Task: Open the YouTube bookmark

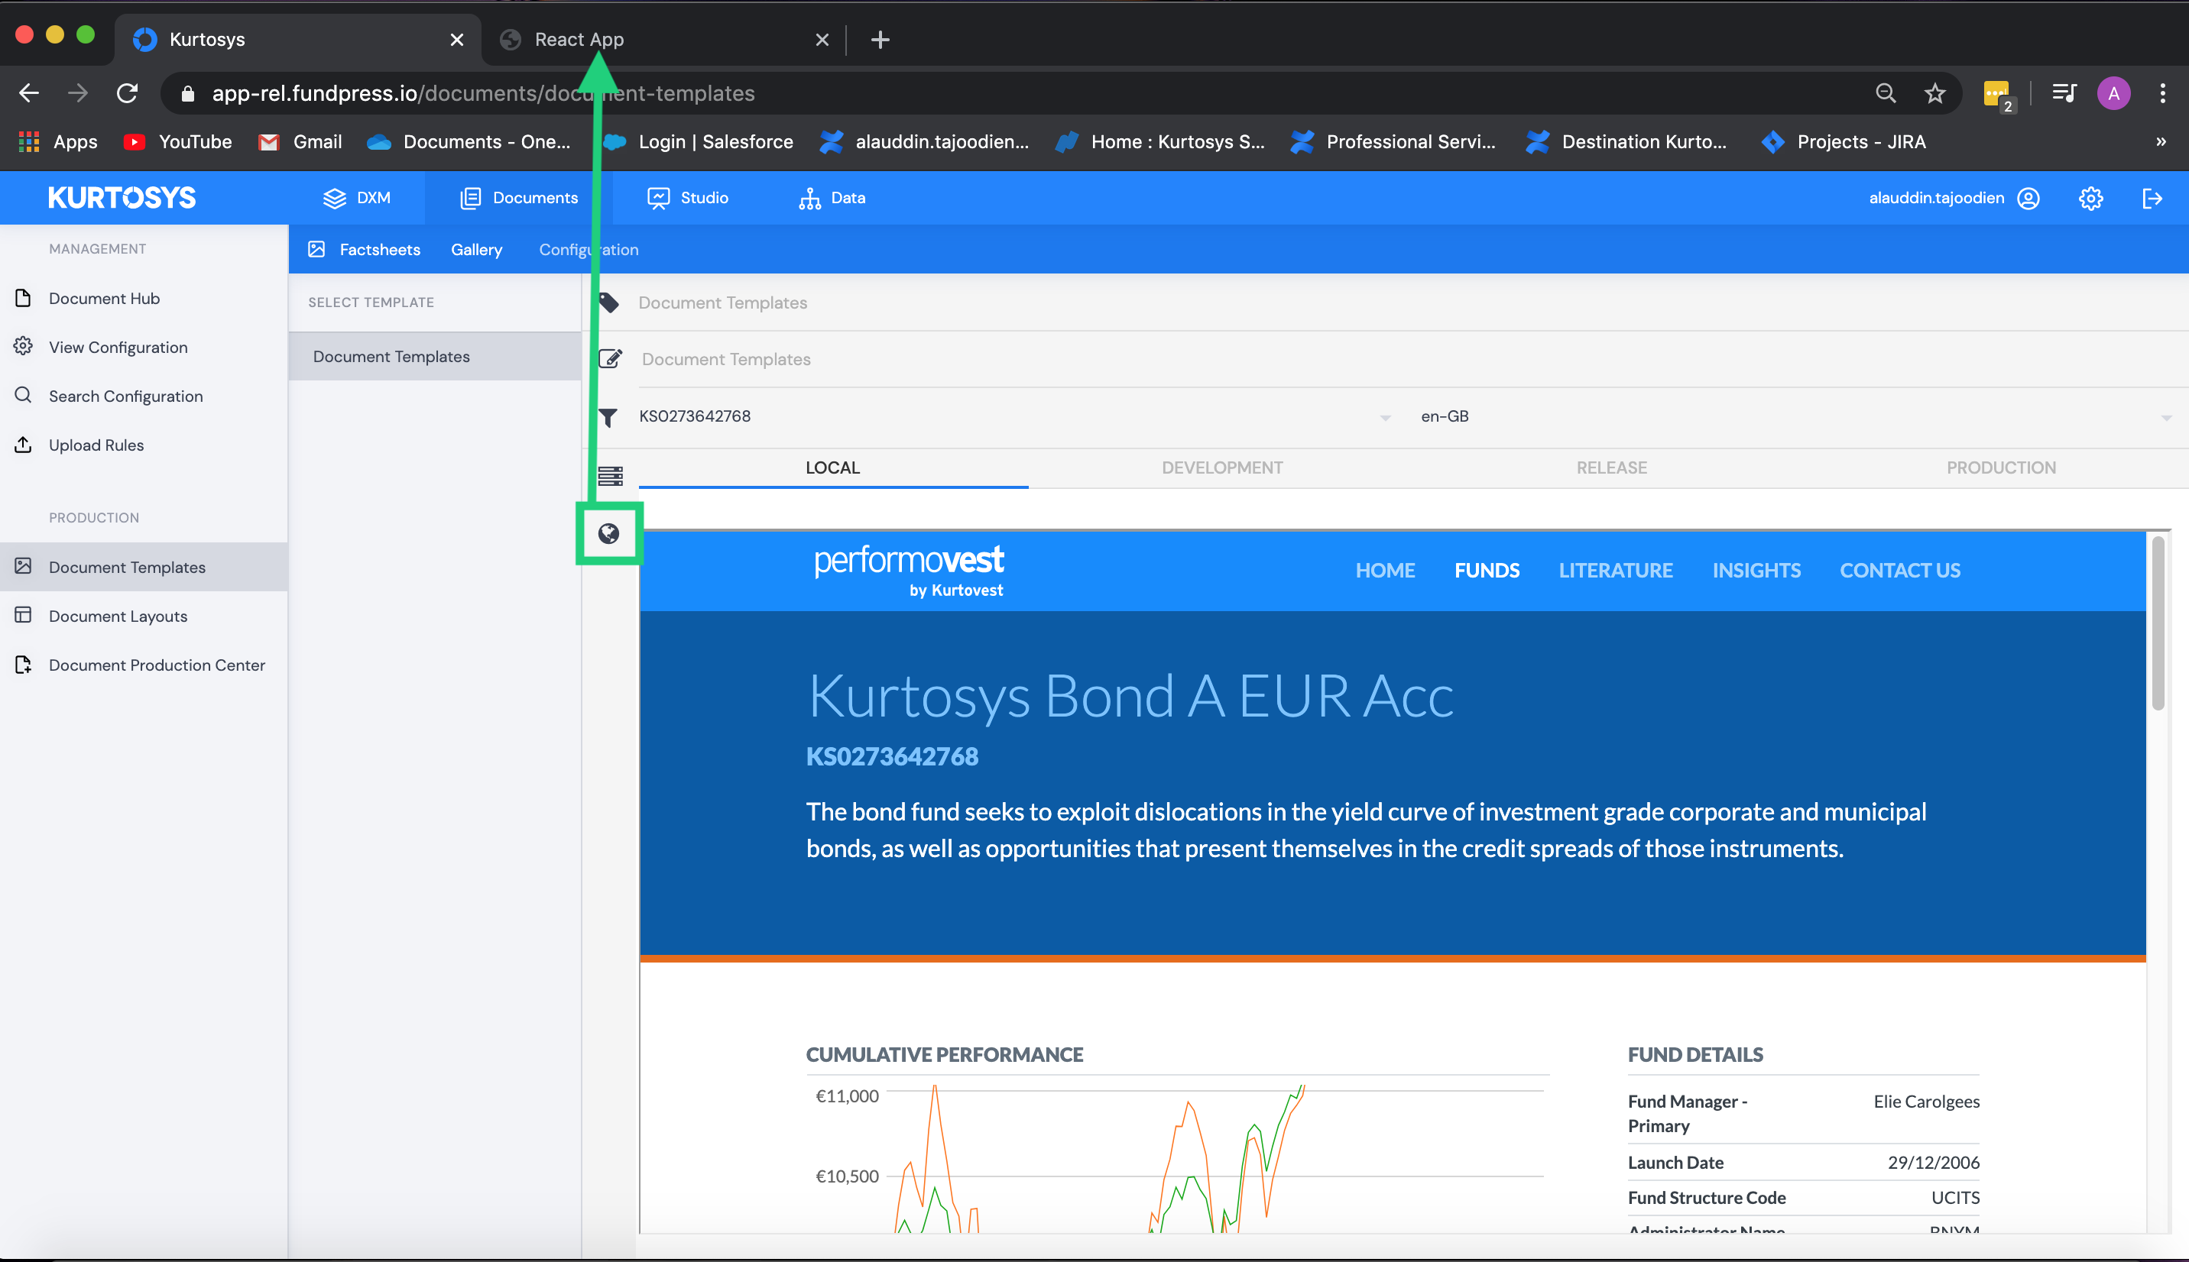Action: point(178,141)
